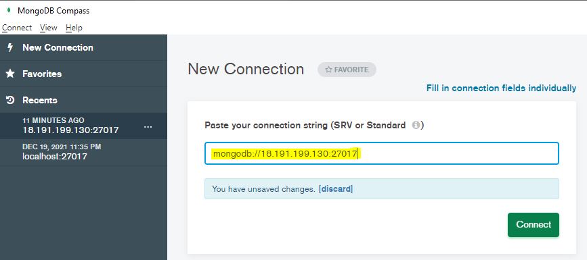This screenshot has height=260, width=587.
Task: Open the View menu
Action: (49, 28)
